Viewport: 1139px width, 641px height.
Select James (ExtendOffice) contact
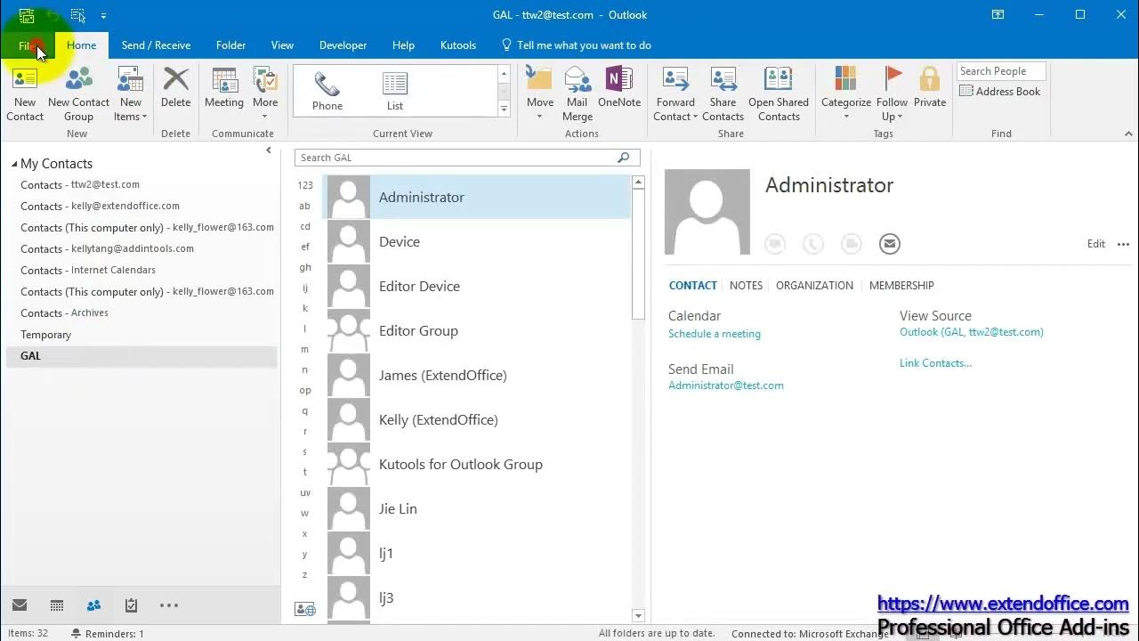click(478, 376)
